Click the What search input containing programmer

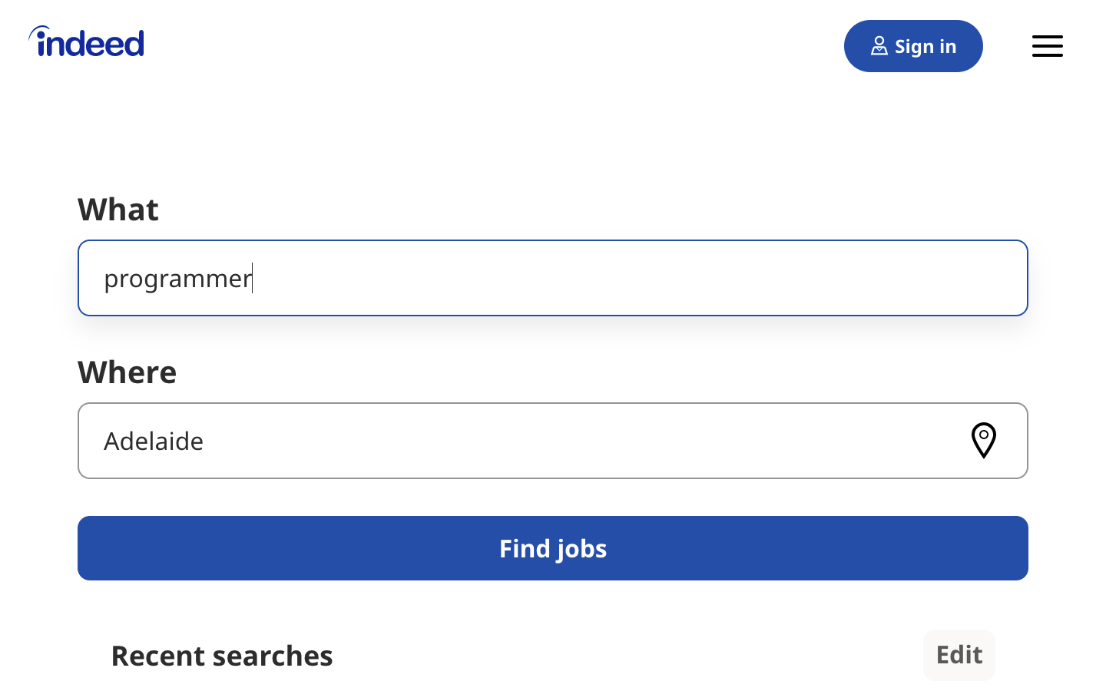tap(552, 278)
